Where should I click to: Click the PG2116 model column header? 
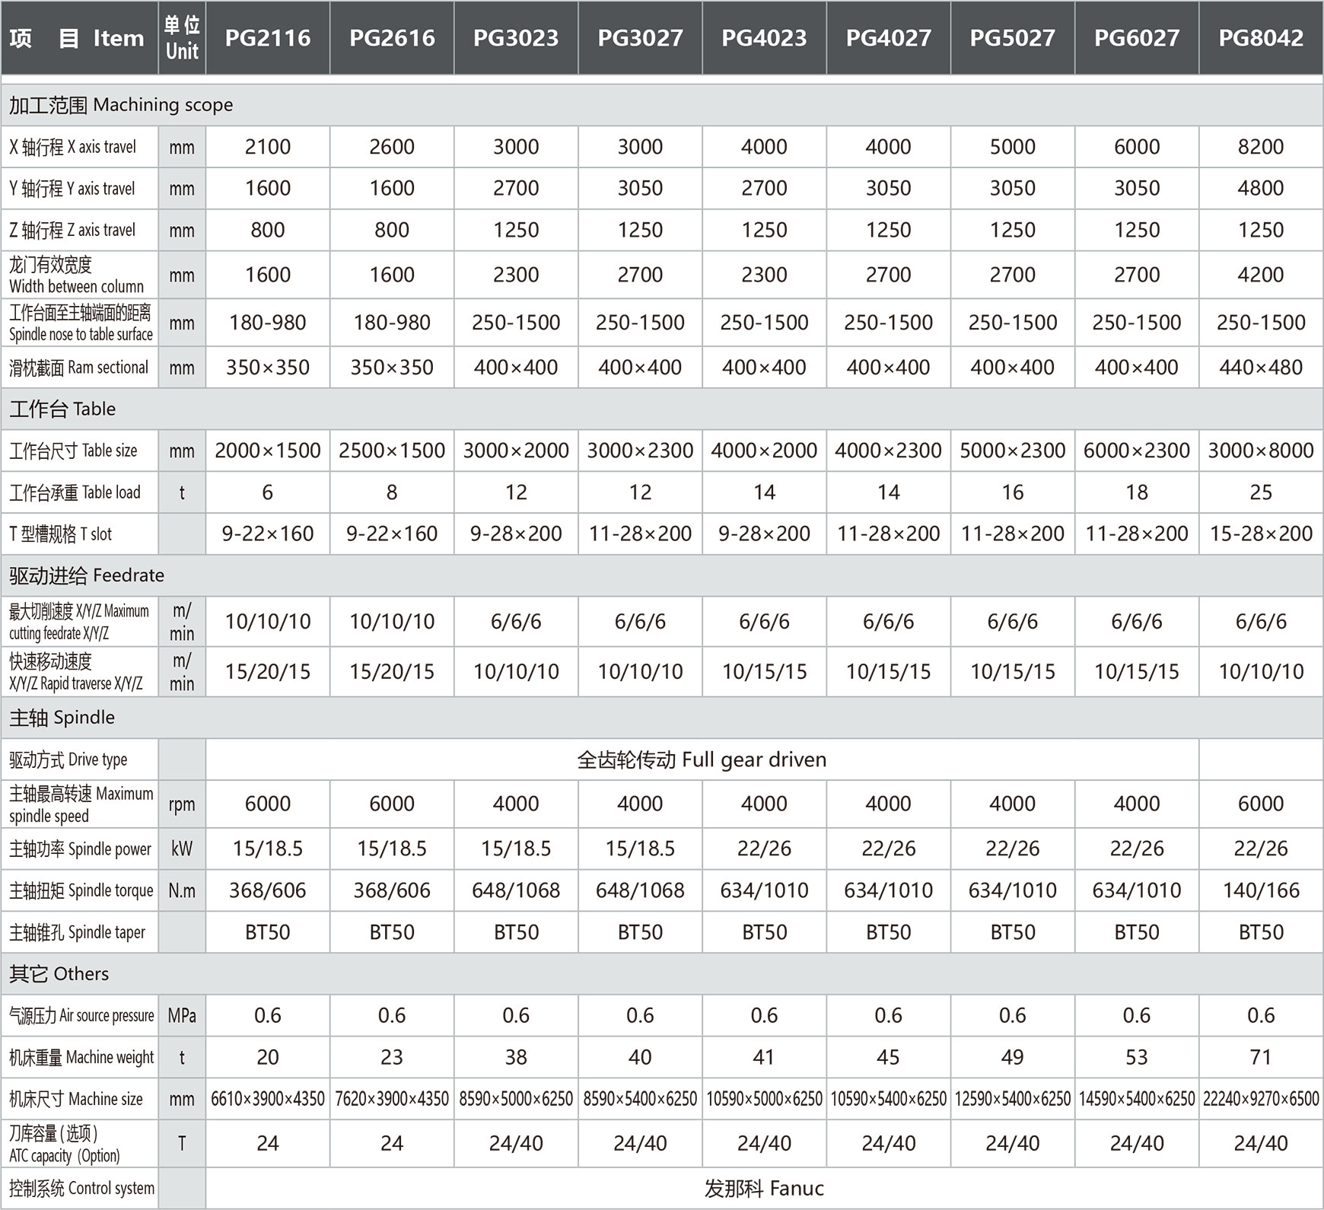point(267,38)
